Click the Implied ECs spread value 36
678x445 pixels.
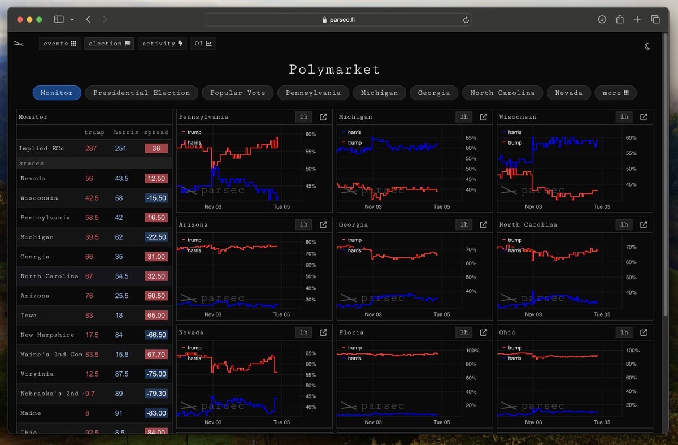[x=157, y=149]
